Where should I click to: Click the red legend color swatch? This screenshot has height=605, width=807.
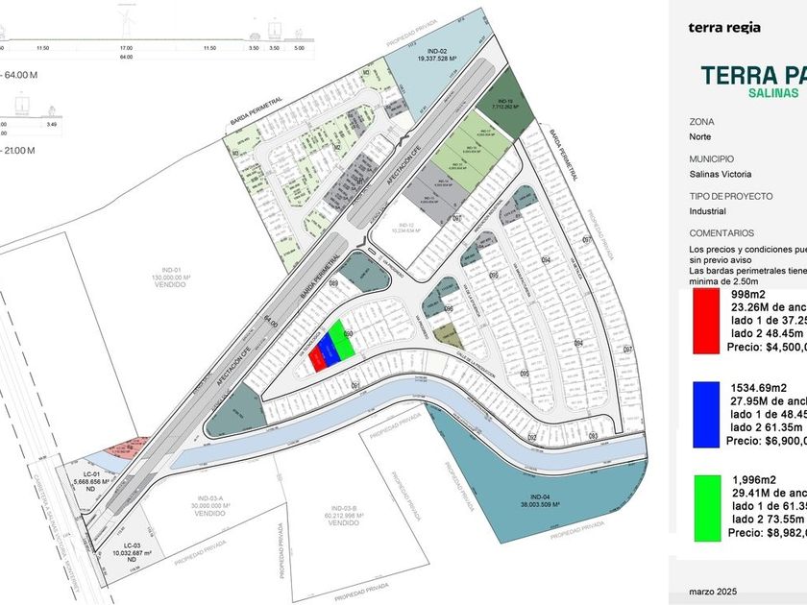coord(706,321)
